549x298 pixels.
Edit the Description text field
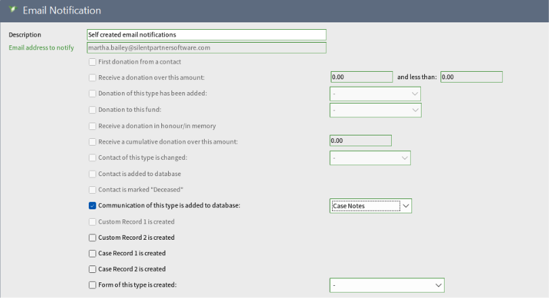[x=207, y=35]
